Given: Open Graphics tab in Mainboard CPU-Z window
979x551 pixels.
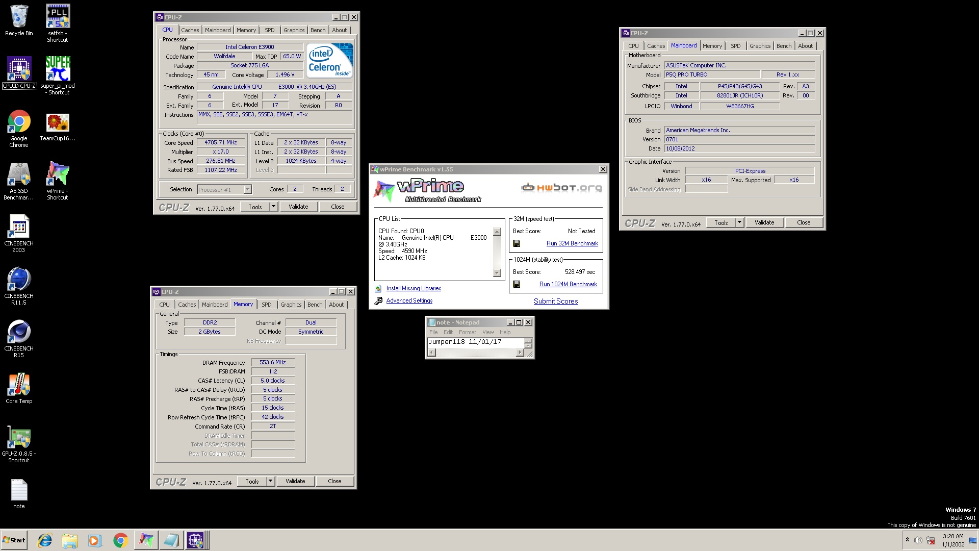Looking at the screenshot, I should click(760, 46).
